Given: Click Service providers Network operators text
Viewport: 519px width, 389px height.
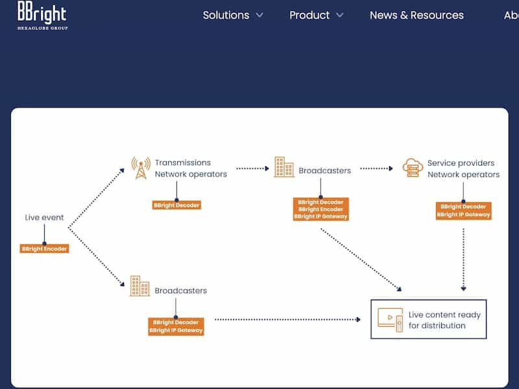Looking at the screenshot, I should (x=463, y=169).
